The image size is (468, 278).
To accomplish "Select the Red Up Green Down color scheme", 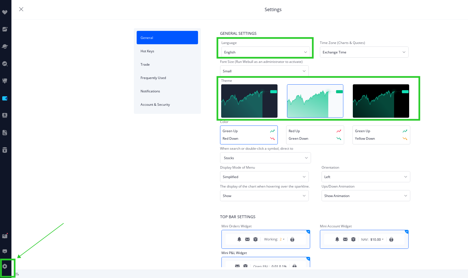I will (315, 135).
